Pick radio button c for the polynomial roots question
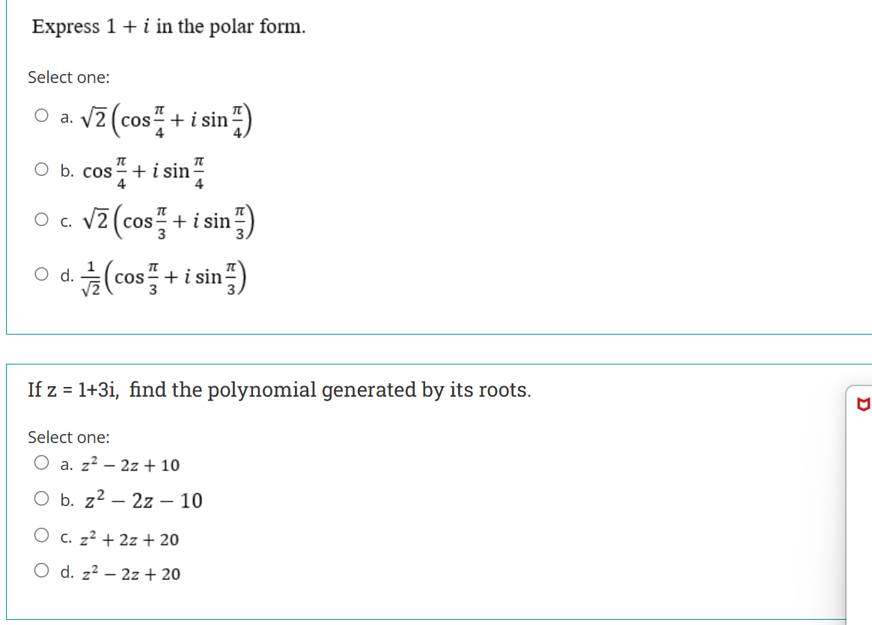The height and width of the screenshot is (625, 872). (41, 535)
